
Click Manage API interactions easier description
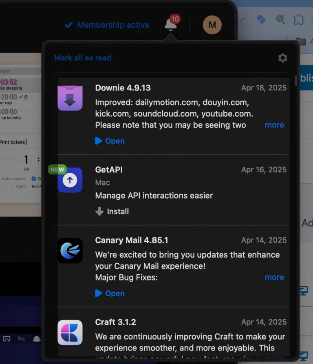(x=154, y=196)
